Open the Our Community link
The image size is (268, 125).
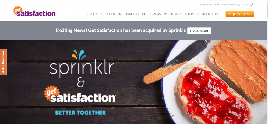tap(231, 5)
